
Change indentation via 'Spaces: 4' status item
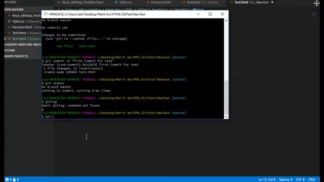pos(286,179)
